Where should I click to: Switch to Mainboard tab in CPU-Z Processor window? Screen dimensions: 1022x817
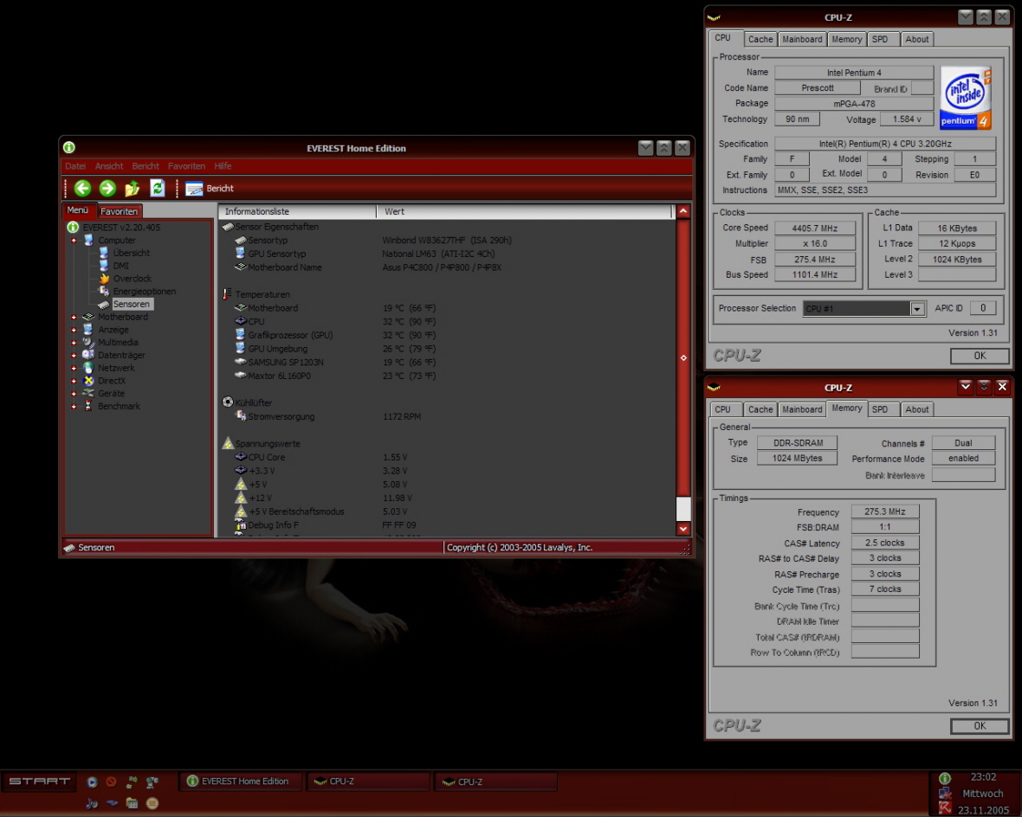point(802,39)
